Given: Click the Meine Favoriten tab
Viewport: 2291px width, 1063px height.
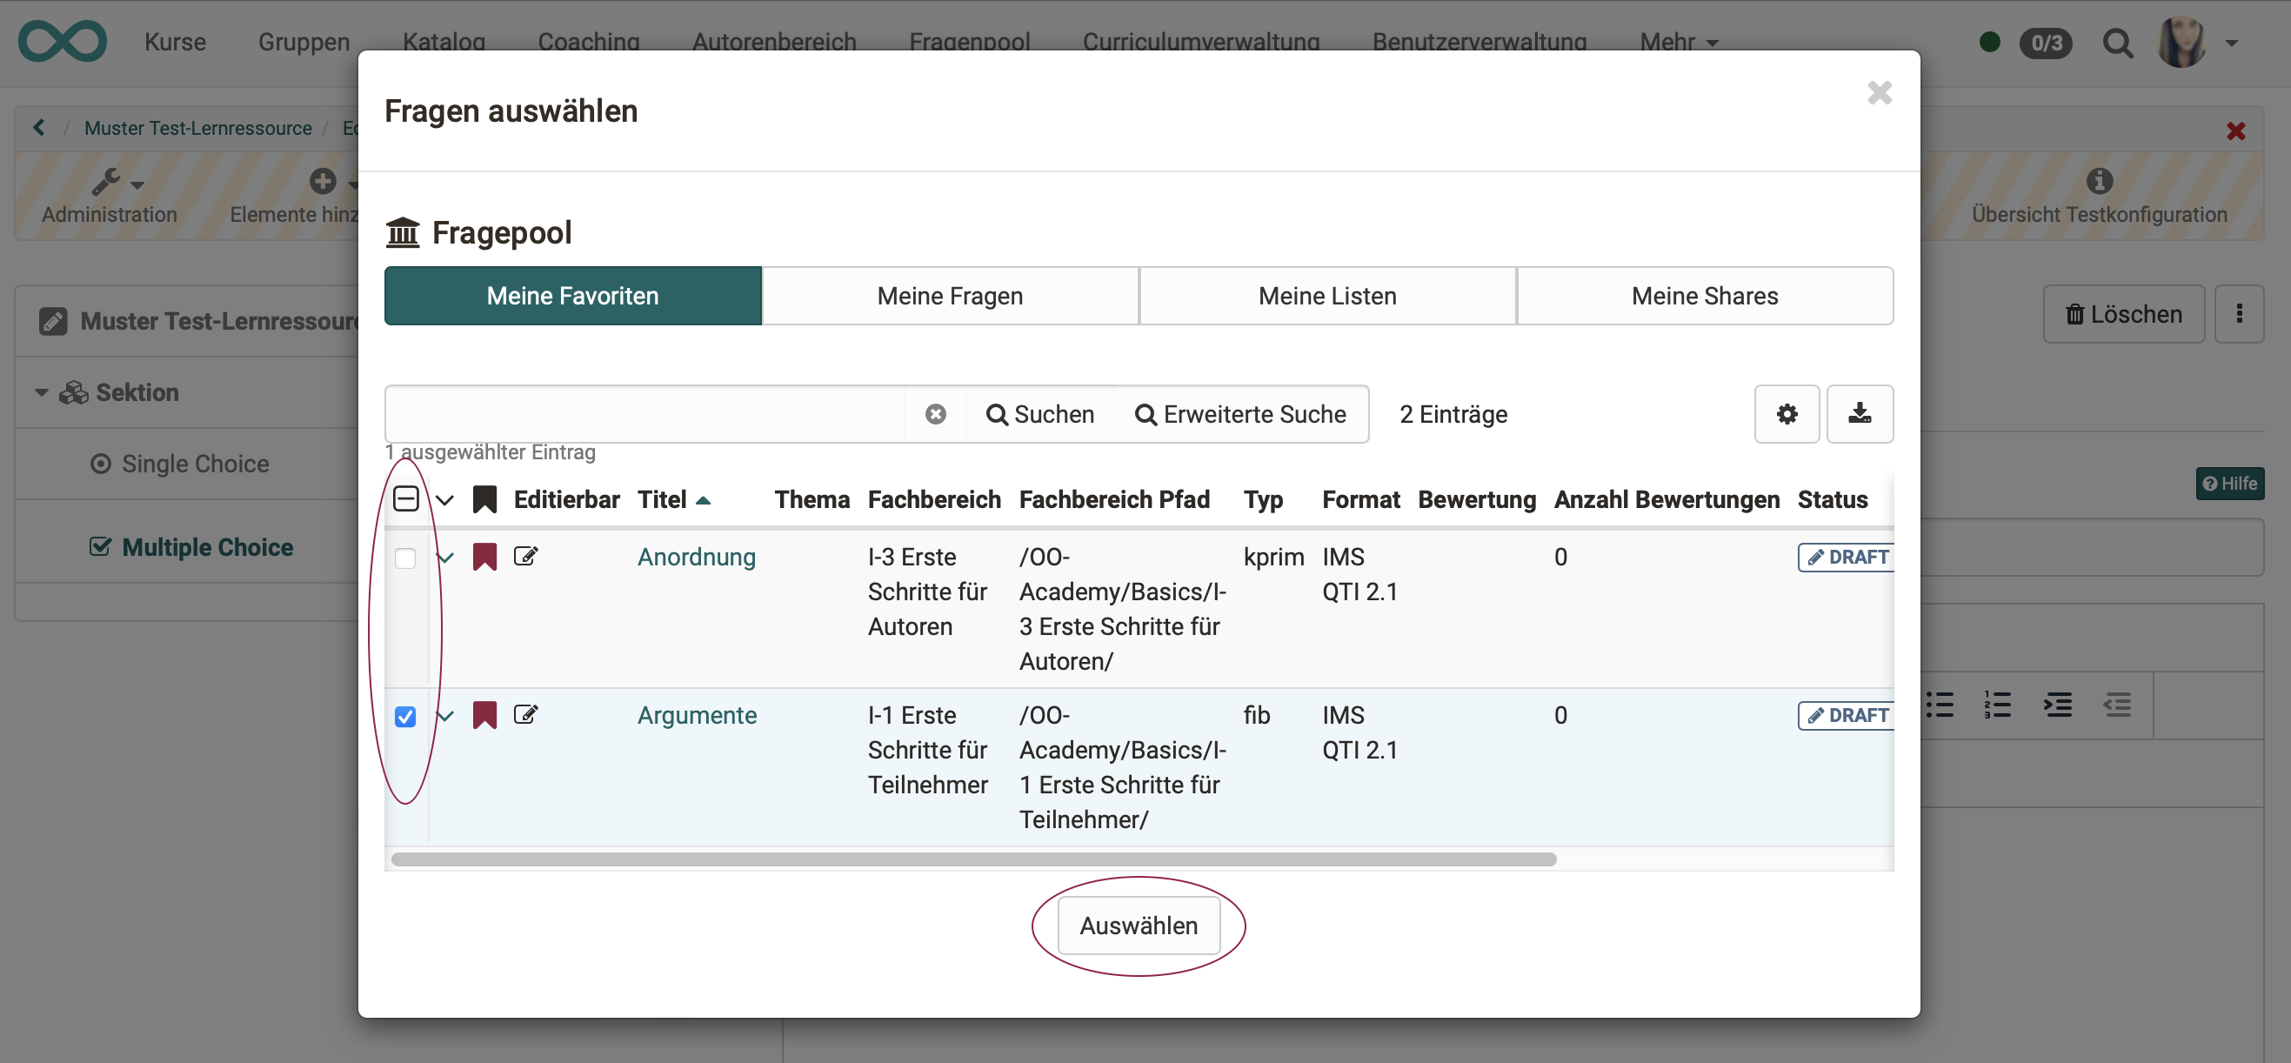Looking at the screenshot, I should tap(572, 296).
